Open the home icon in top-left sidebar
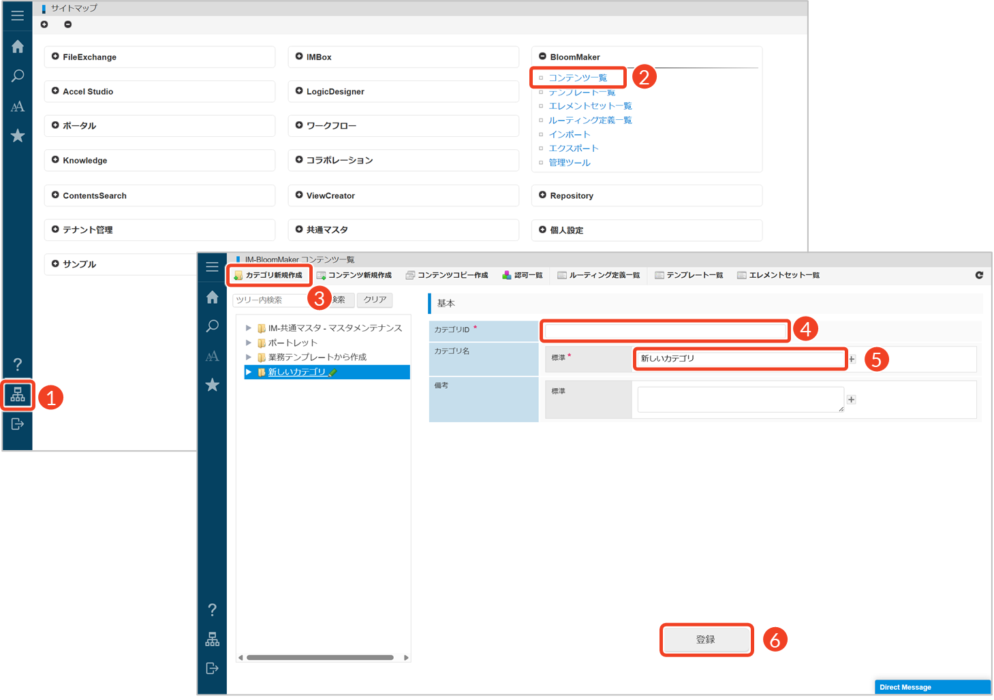Image resolution: width=994 pixels, height=700 pixels. point(18,46)
